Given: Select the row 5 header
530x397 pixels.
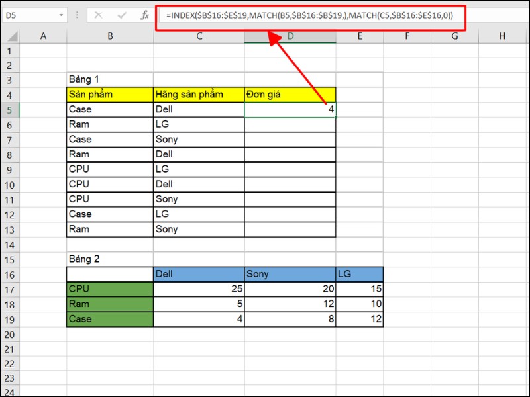Looking at the screenshot, I should pyautogui.click(x=9, y=109).
